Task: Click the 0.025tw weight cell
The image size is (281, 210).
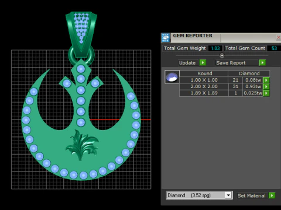Action: click(253, 93)
